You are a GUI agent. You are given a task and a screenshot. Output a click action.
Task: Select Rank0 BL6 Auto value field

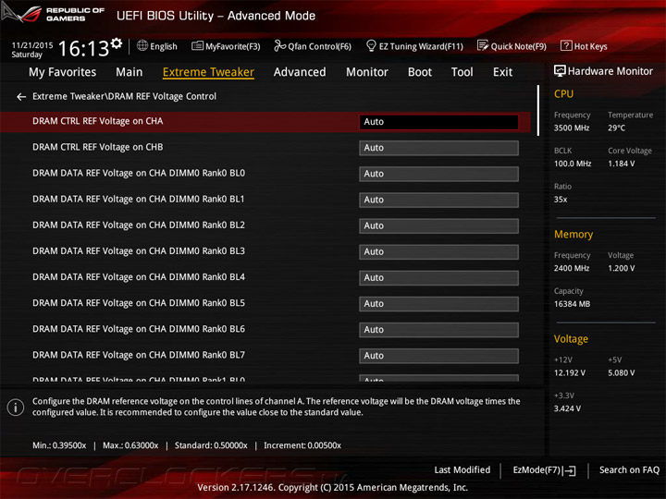pos(438,330)
